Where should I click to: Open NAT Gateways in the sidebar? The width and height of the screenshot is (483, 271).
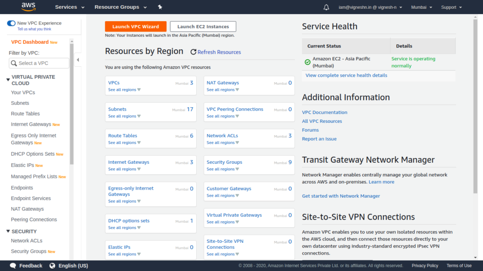click(27, 209)
